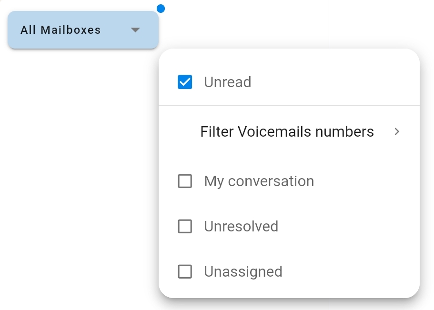Click the right chevron next to Filter Voicemails

click(397, 131)
